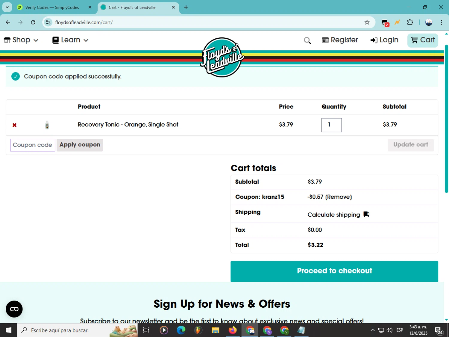Show hidden system tray icons

coord(372,330)
